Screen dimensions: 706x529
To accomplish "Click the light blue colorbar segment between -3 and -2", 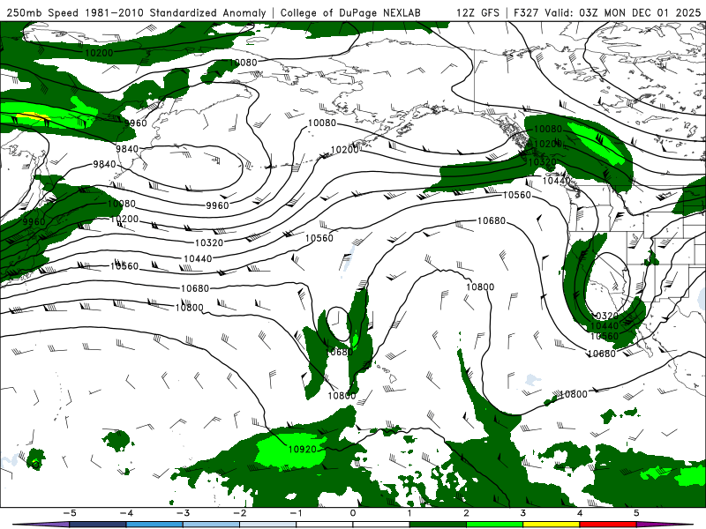I will coord(211,525).
